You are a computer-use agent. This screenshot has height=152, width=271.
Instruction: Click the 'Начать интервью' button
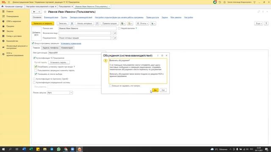(85, 24)
